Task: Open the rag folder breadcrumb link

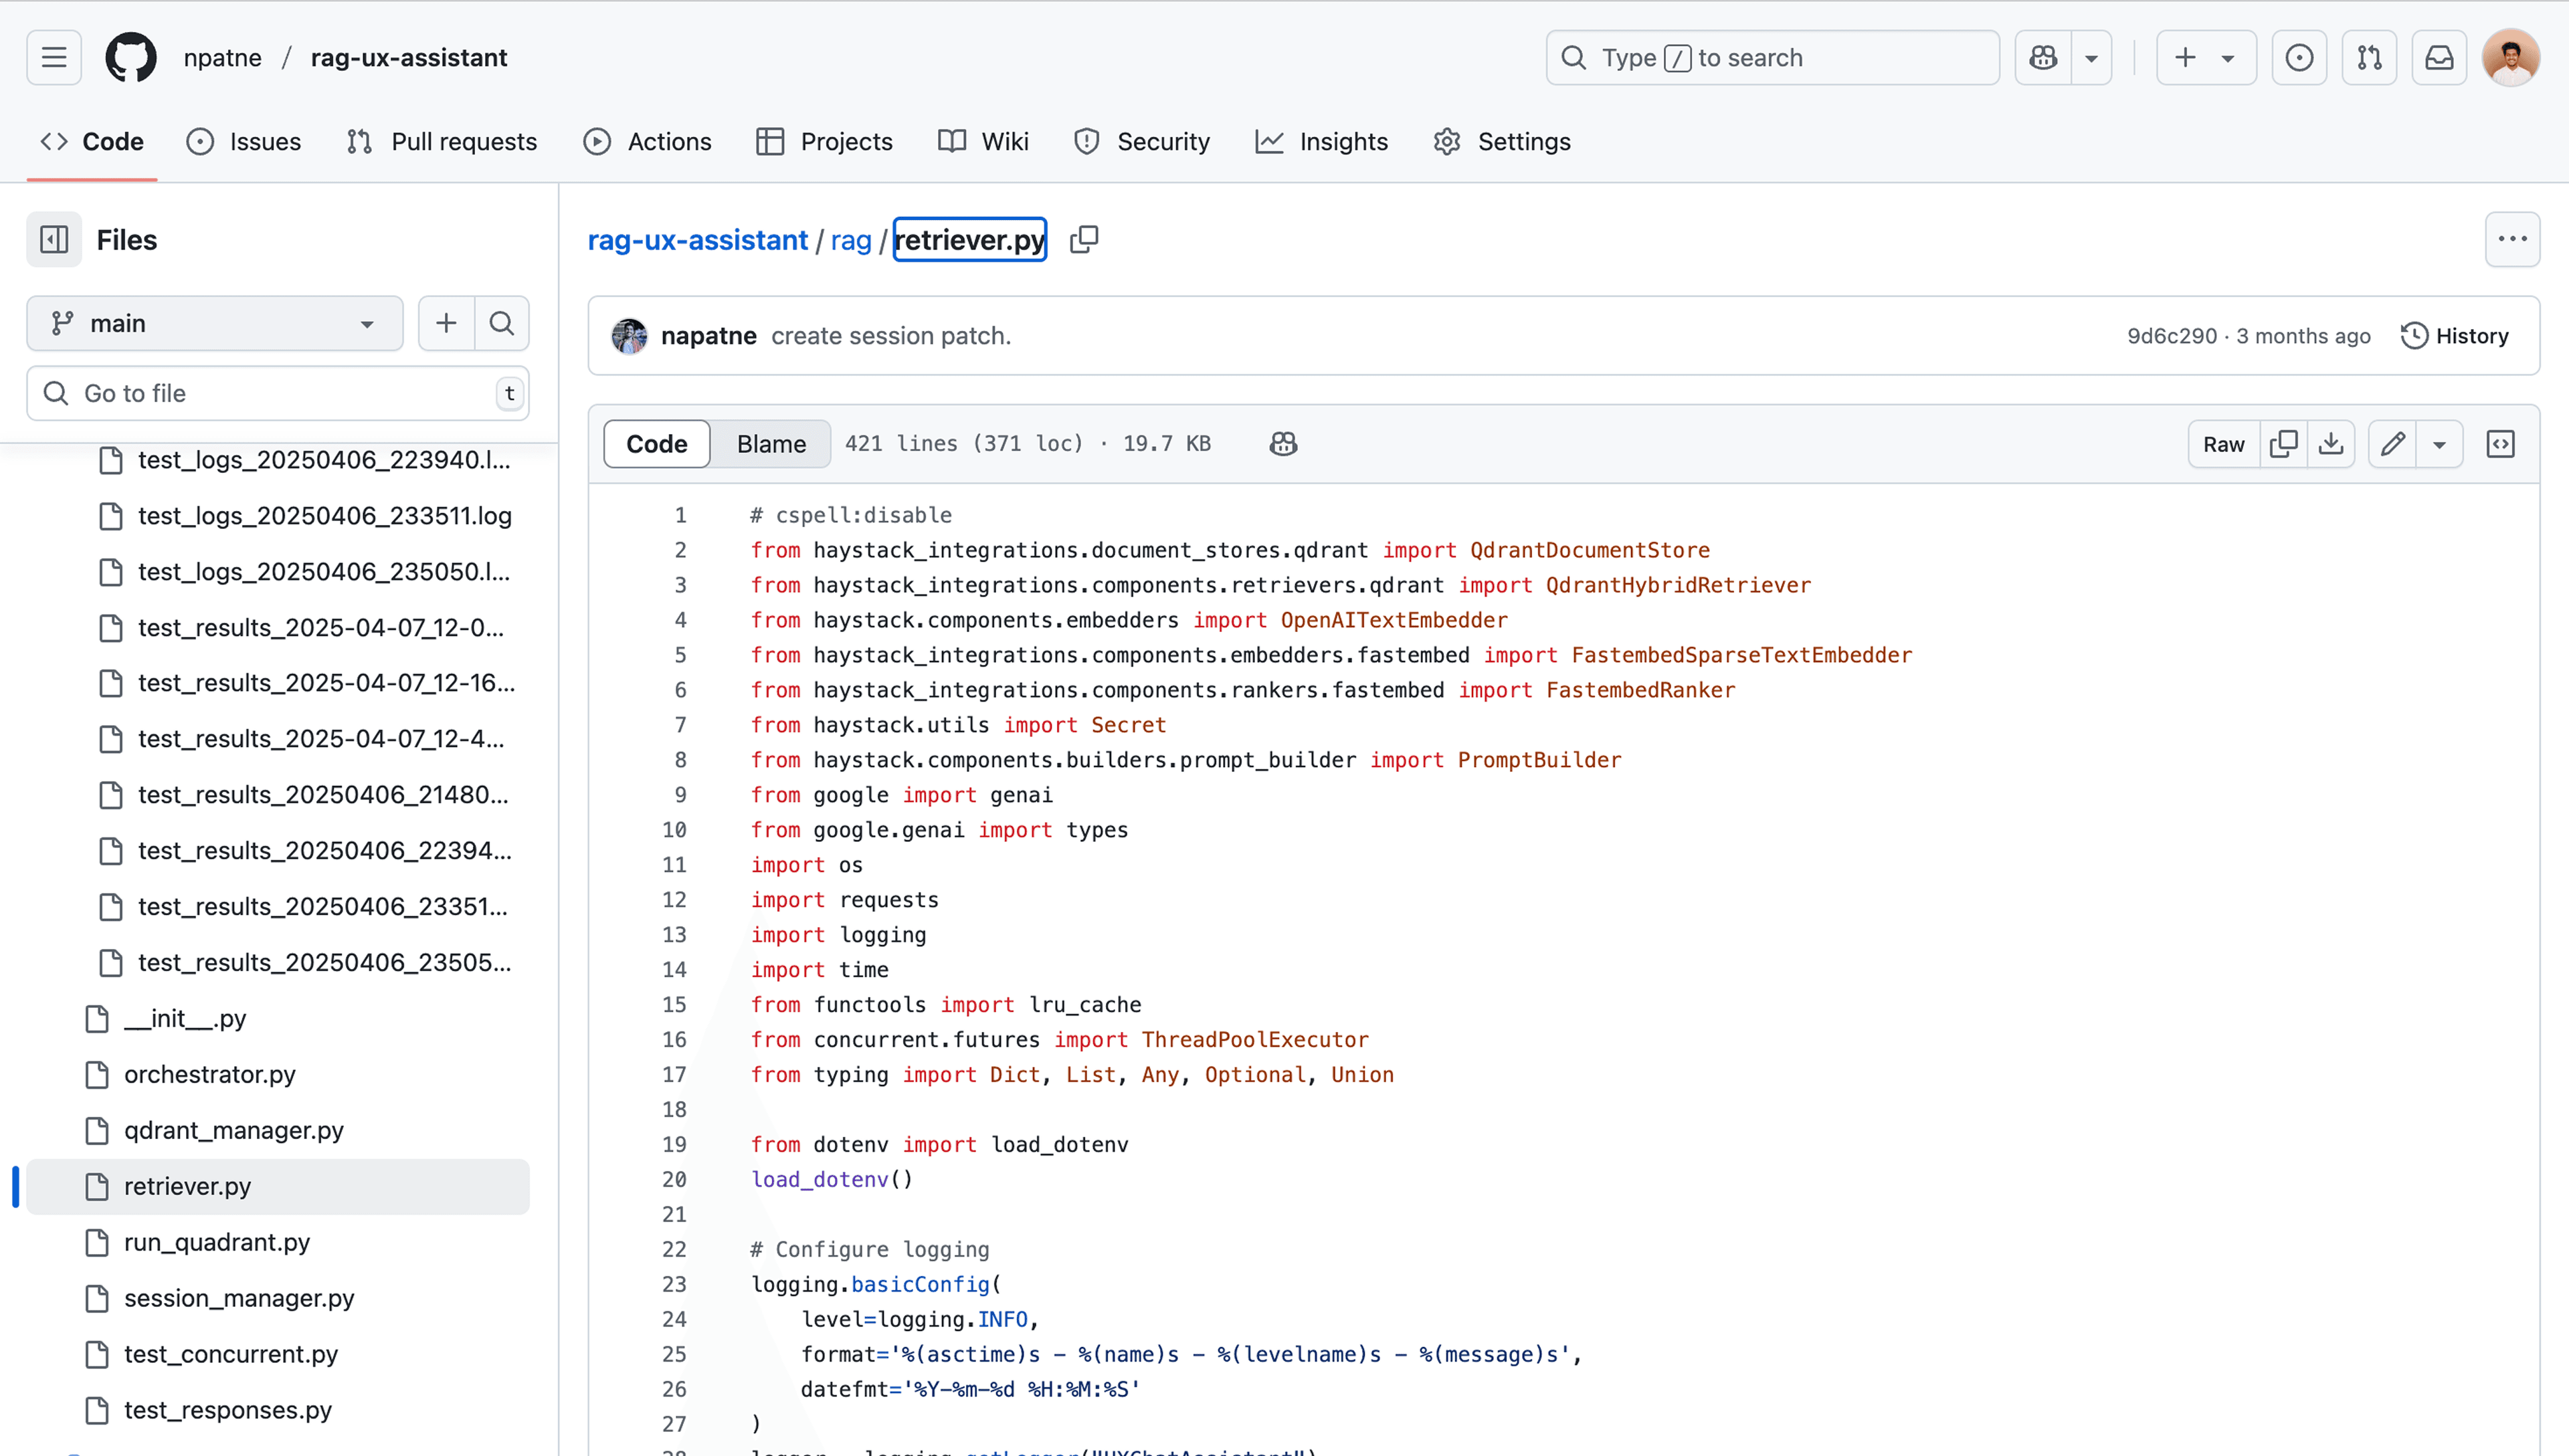Action: pyautogui.click(x=851, y=240)
